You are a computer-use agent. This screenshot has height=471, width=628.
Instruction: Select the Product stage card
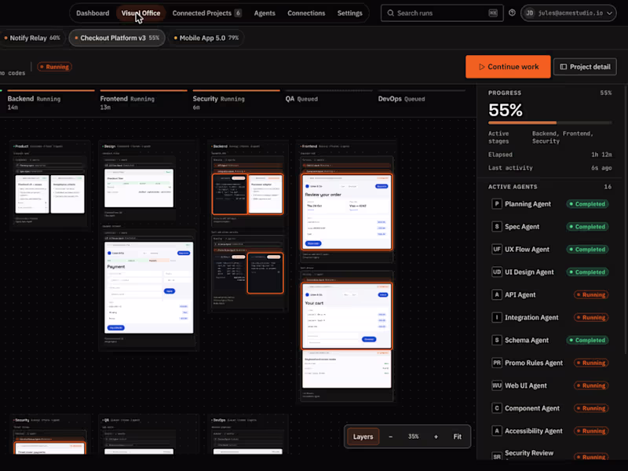(x=50, y=184)
